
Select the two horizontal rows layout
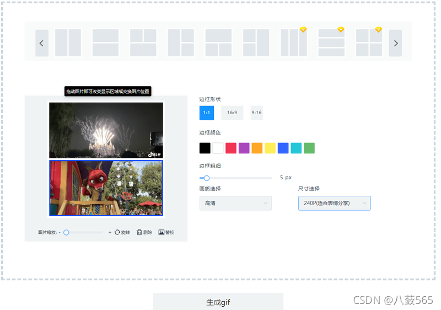point(105,43)
